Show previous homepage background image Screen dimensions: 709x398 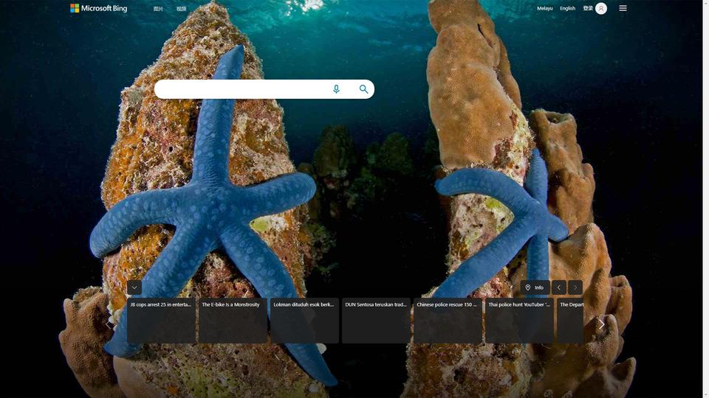[x=559, y=287]
